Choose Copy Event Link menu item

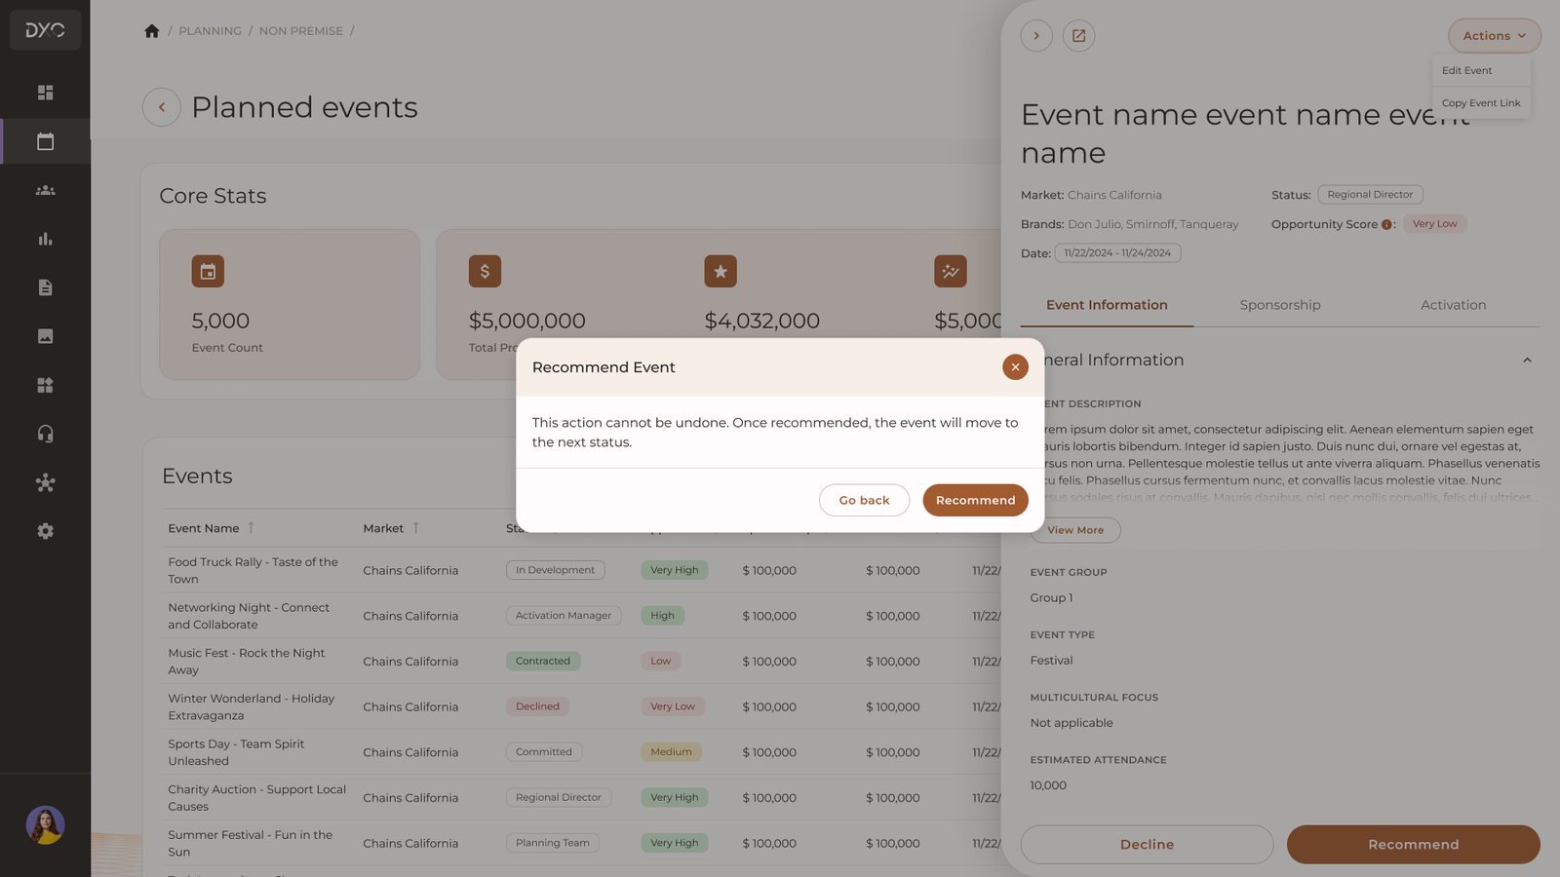coord(1480,102)
